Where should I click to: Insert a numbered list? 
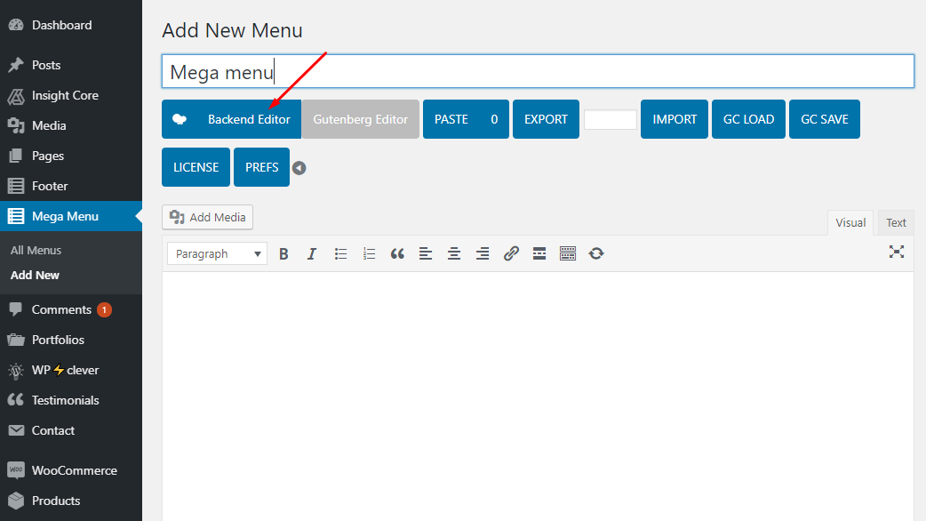coord(369,254)
